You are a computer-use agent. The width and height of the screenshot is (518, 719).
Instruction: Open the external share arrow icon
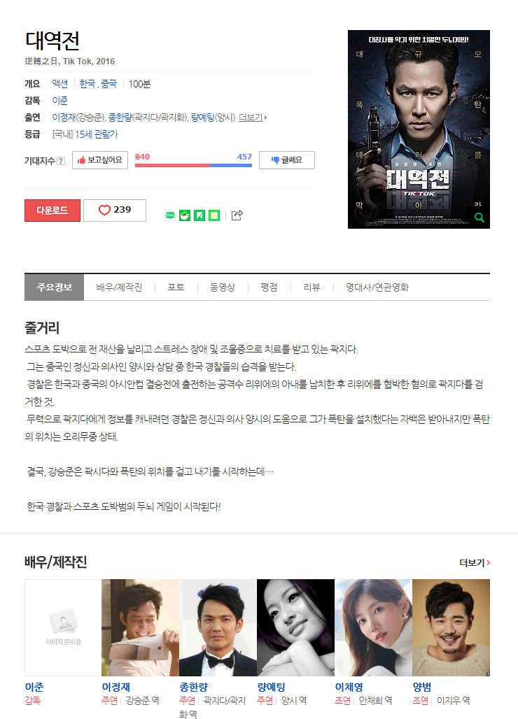pyautogui.click(x=237, y=215)
